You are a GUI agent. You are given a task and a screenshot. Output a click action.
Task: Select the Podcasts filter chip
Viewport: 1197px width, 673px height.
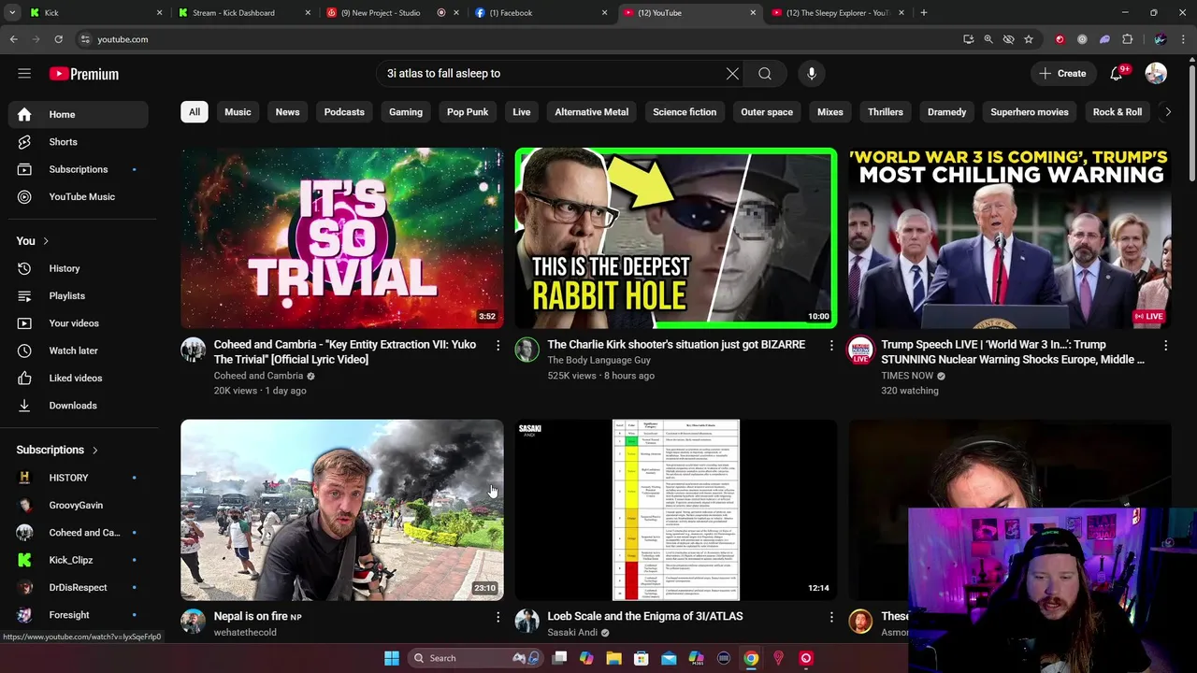pyautogui.click(x=344, y=112)
